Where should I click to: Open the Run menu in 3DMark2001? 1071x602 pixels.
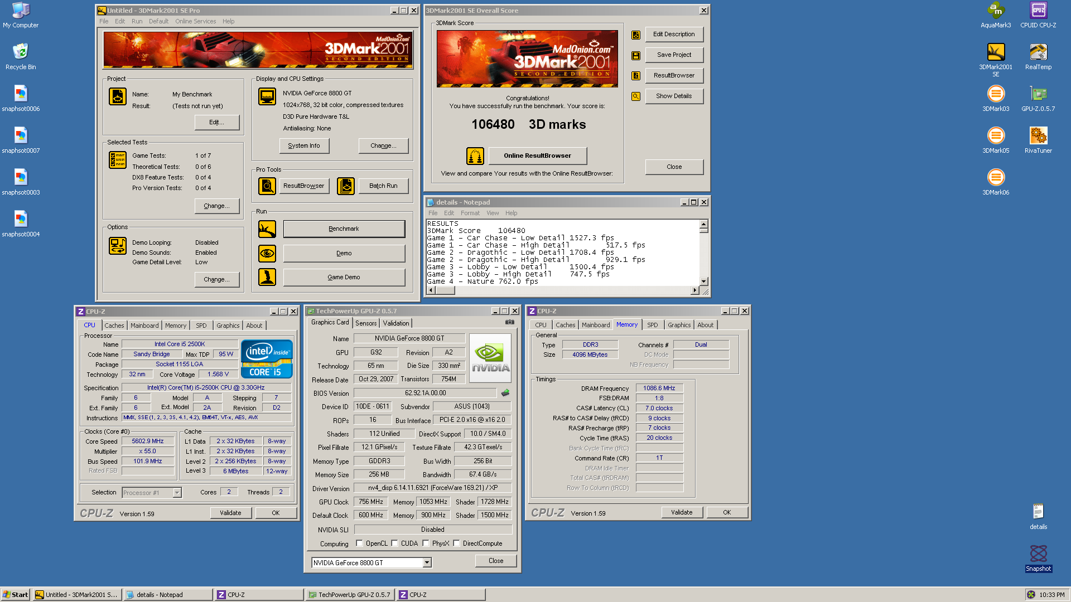(137, 21)
